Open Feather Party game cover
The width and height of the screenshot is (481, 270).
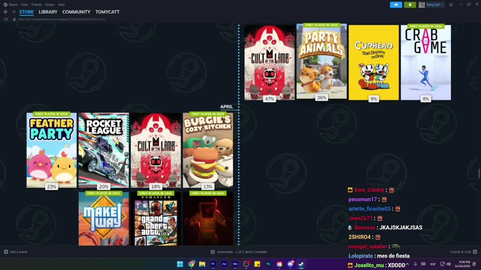point(51,150)
